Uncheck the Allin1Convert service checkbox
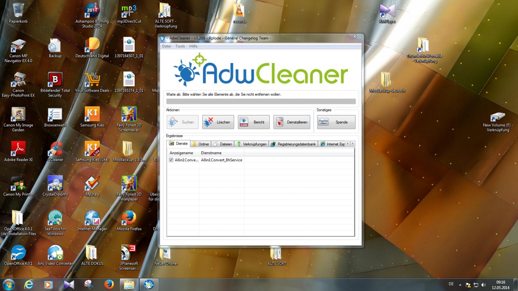 [x=171, y=160]
